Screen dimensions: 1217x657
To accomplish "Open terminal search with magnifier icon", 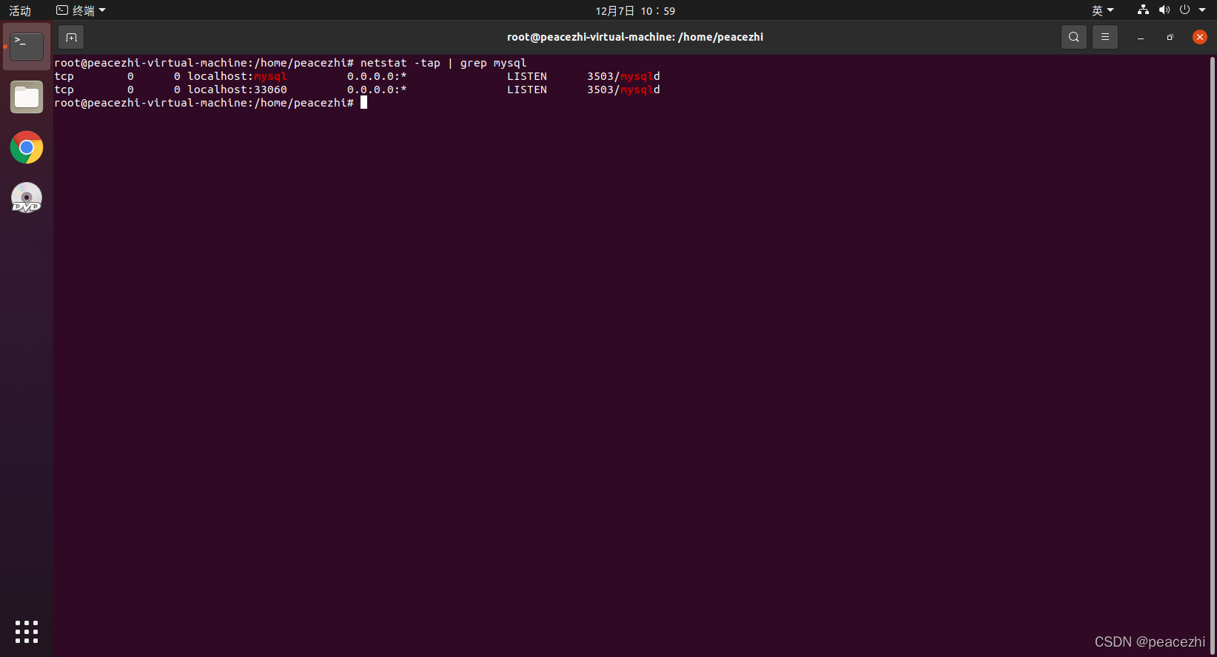I will pyautogui.click(x=1074, y=37).
